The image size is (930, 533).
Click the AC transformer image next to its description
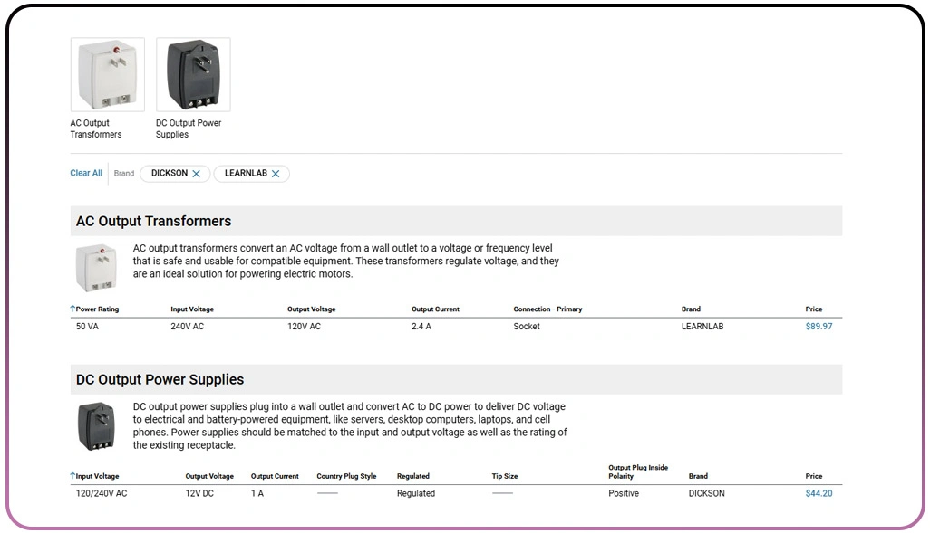point(96,267)
